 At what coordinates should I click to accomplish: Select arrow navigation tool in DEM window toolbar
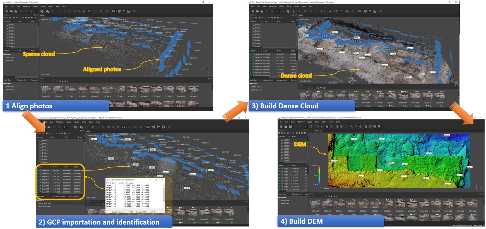[x=305, y=126]
